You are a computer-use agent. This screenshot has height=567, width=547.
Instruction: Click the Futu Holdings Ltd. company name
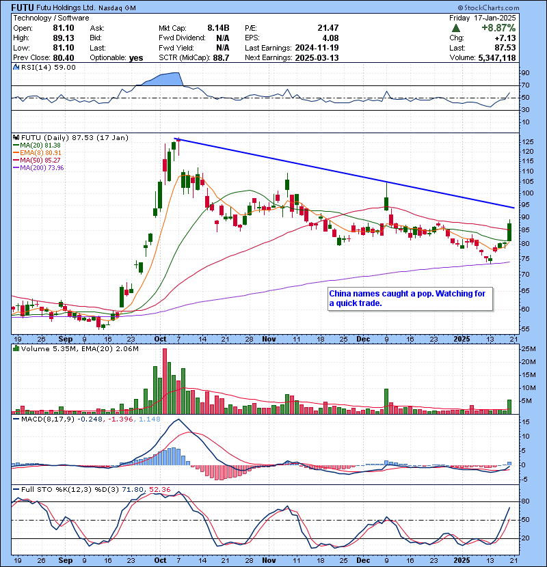[66, 8]
